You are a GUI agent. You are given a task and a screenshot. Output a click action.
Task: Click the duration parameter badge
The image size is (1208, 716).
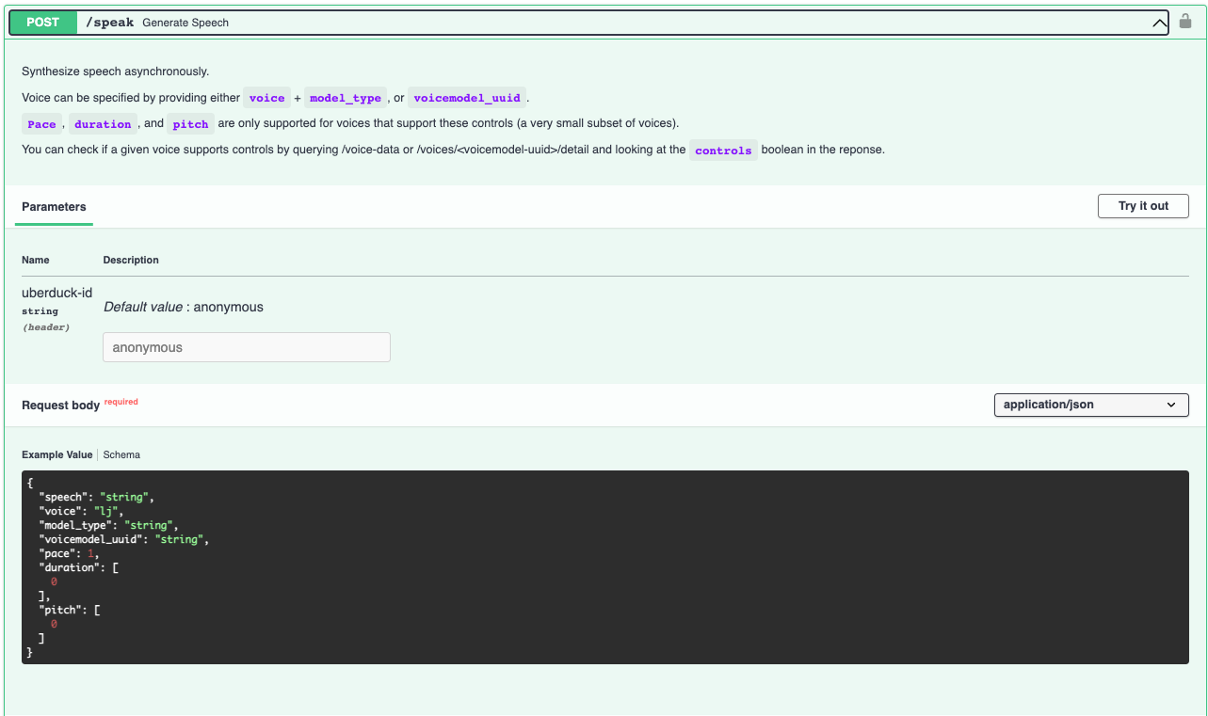pos(102,123)
